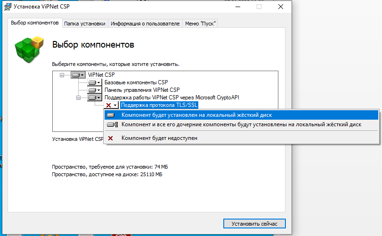Click the red X icon in the unavailable menu entry

point(111,138)
